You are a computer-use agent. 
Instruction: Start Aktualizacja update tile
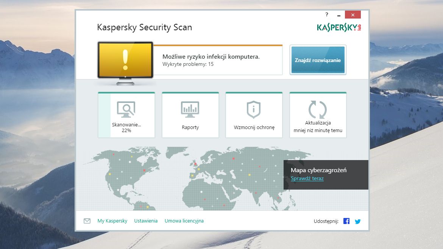[x=318, y=115]
